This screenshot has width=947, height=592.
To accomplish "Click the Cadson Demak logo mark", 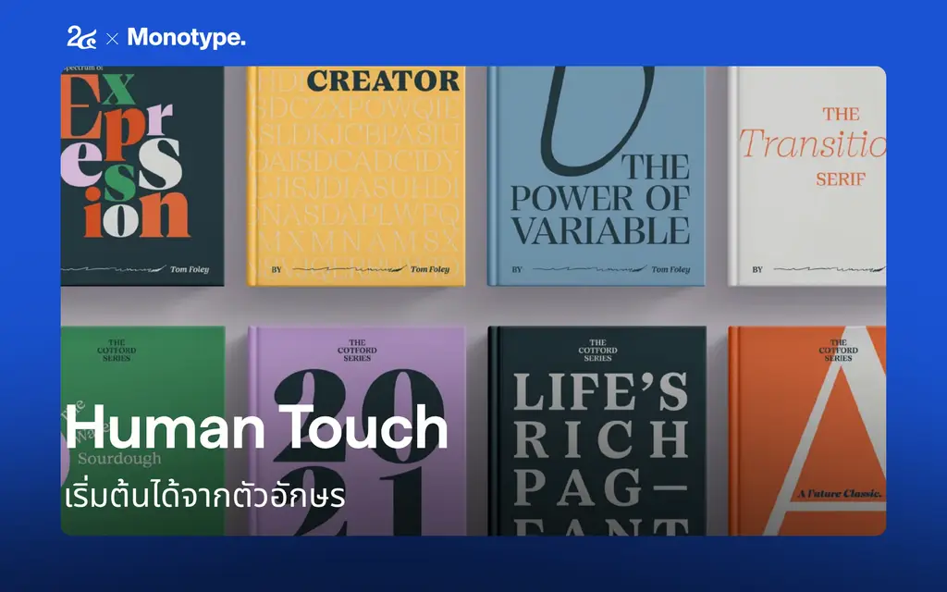I will coord(81,37).
